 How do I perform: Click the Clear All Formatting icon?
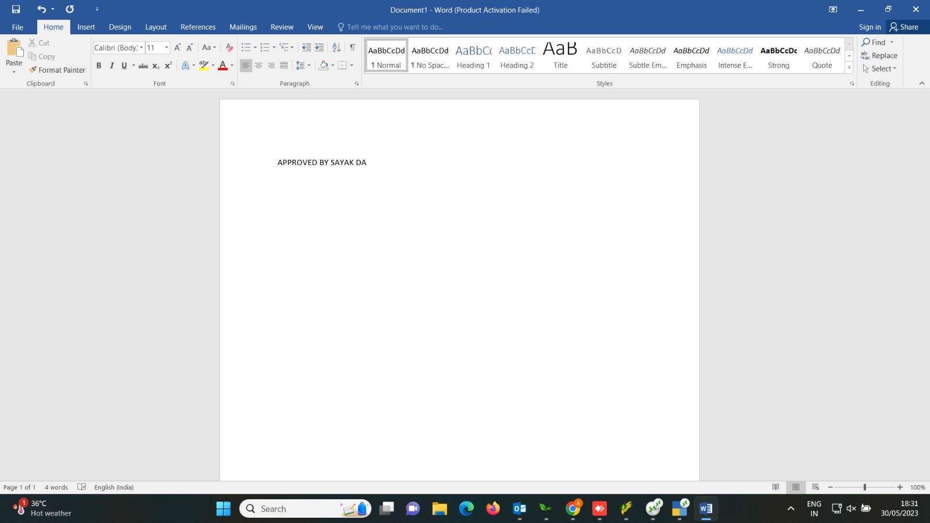tap(230, 48)
